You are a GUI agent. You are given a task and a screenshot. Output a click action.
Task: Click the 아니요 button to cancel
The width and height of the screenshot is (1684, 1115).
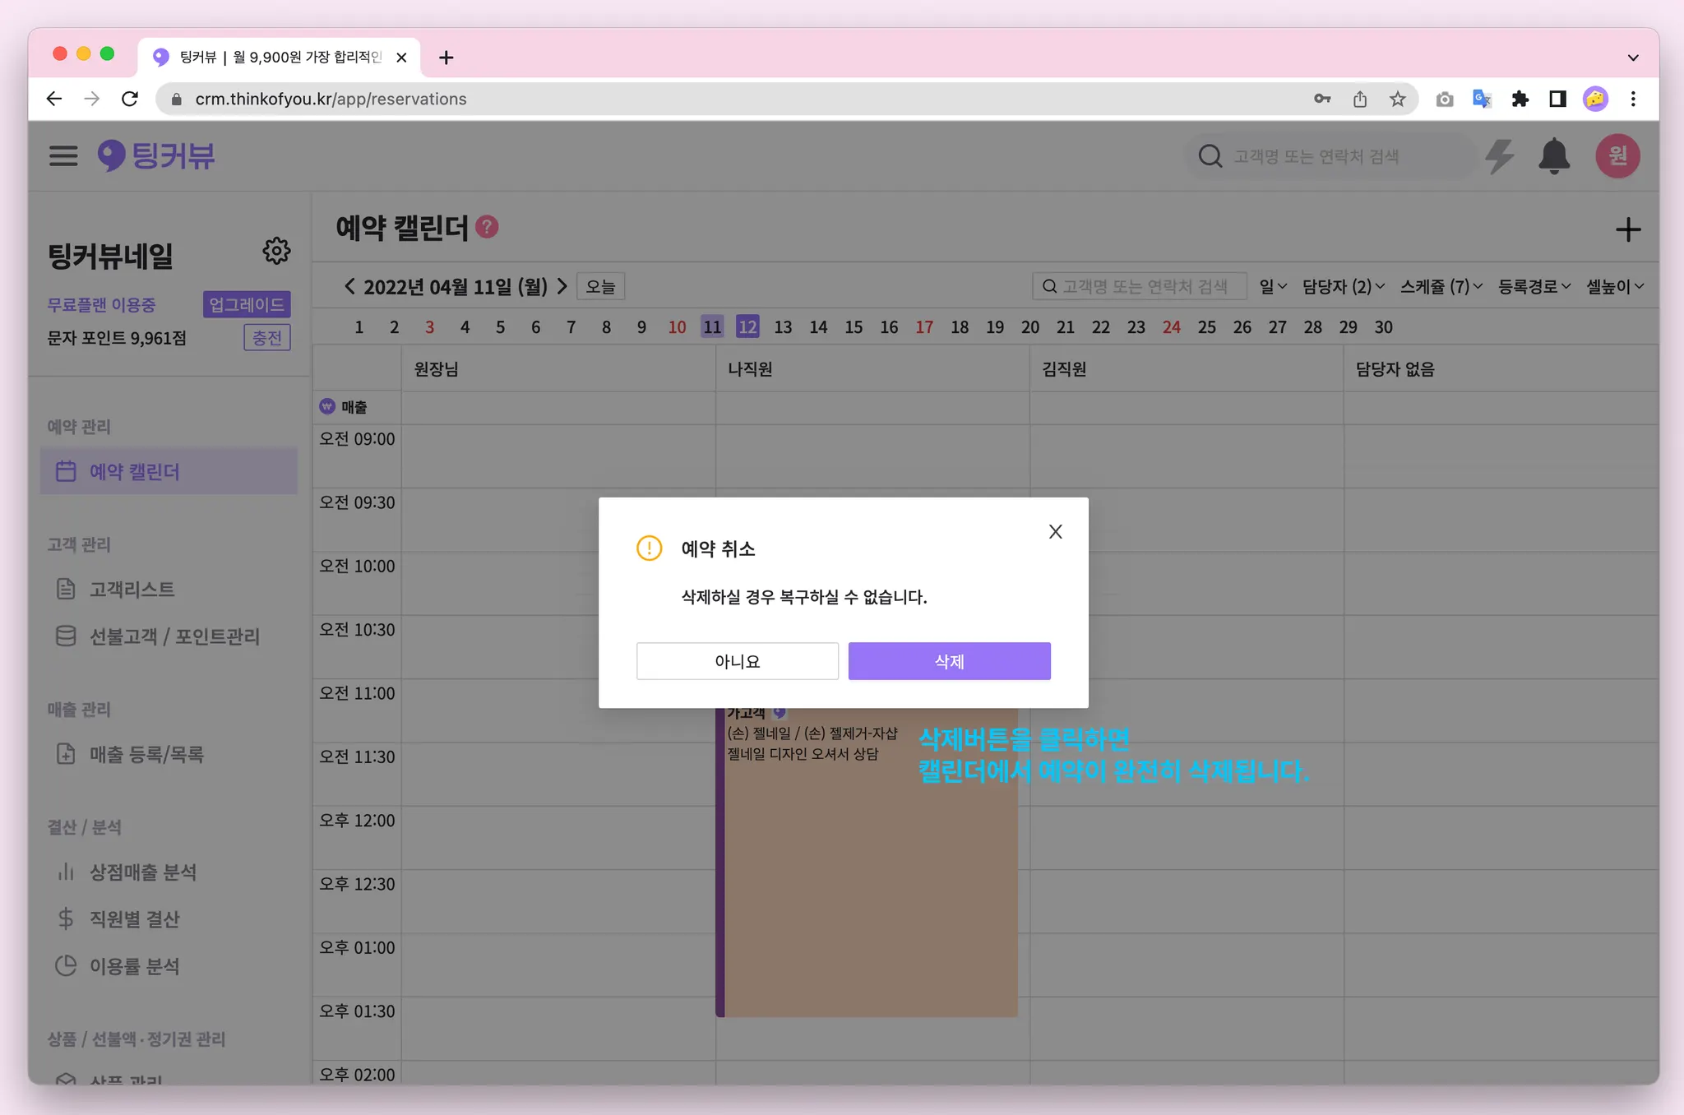click(x=737, y=661)
